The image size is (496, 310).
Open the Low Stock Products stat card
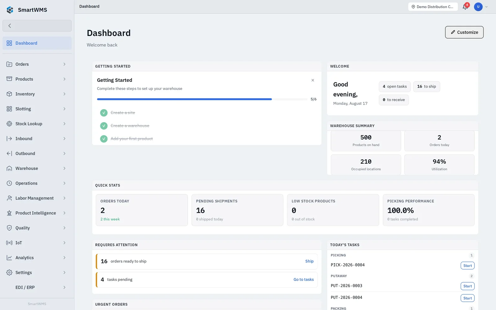coord(333,210)
